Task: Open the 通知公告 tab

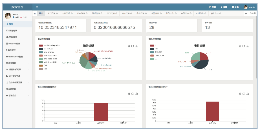Action: (171, 14)
